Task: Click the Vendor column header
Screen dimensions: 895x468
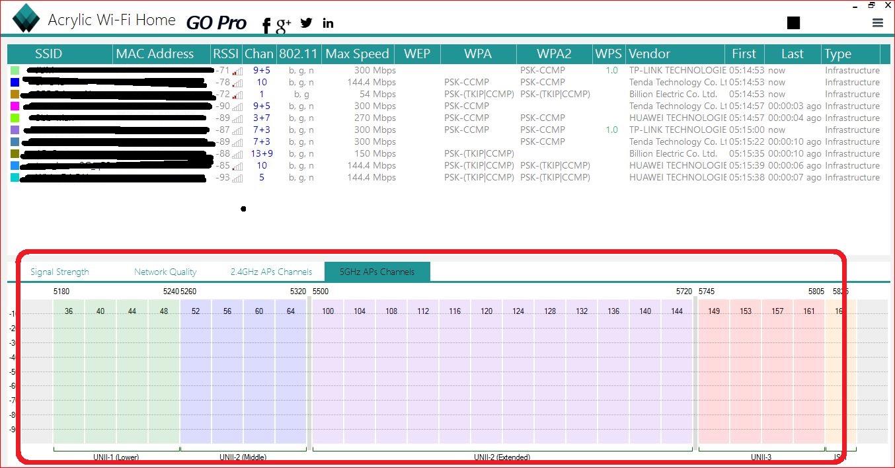Action: tap(649, 54)
